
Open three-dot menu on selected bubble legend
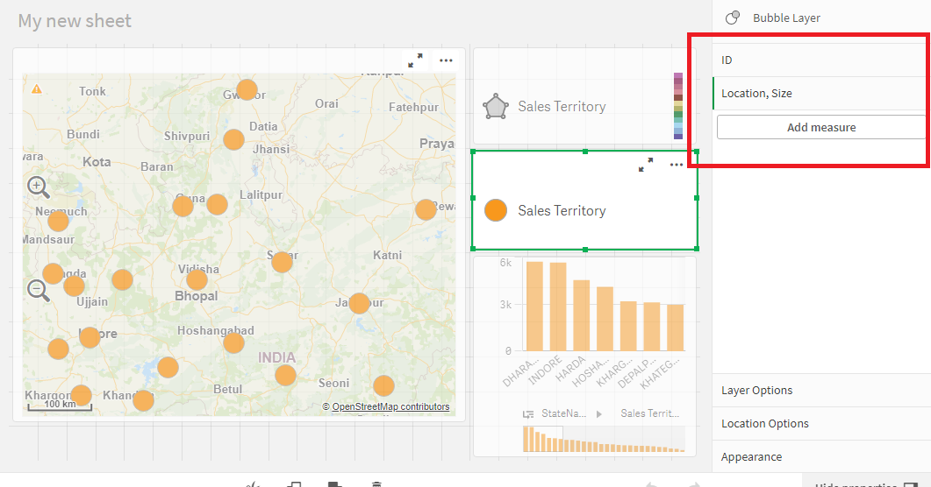pyautogui.click(x=677, y=165)
